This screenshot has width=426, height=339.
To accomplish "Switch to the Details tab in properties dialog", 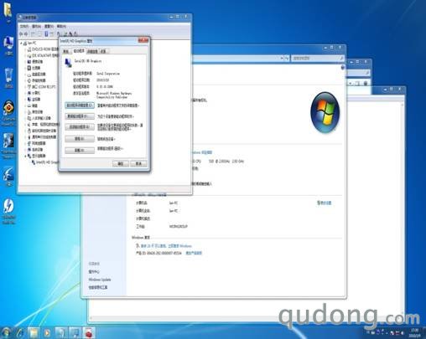I will coord(92,51).
